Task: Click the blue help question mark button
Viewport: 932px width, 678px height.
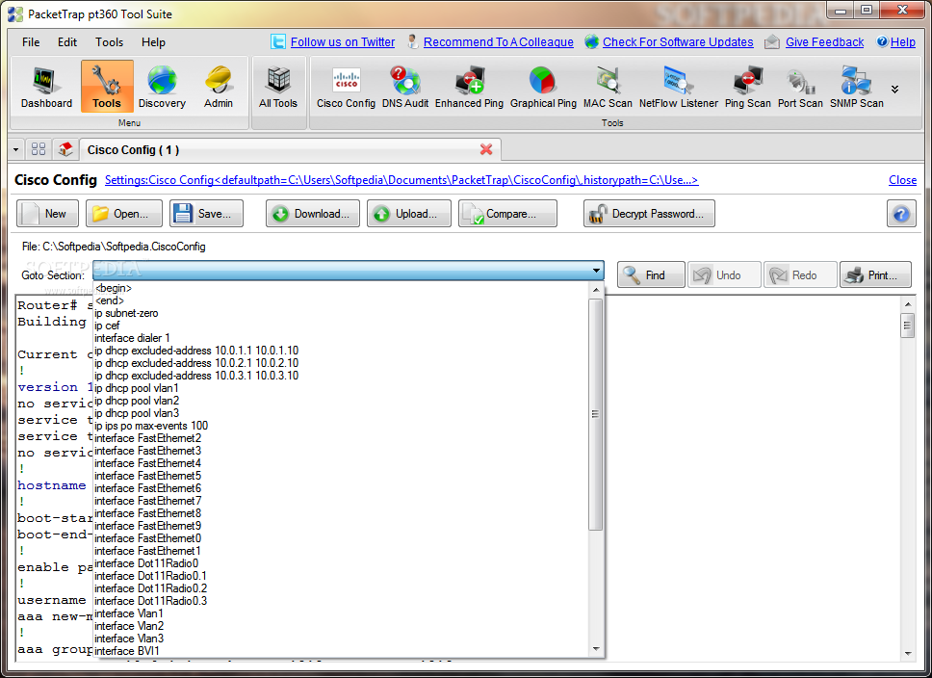Action: (x=901, y=214)
